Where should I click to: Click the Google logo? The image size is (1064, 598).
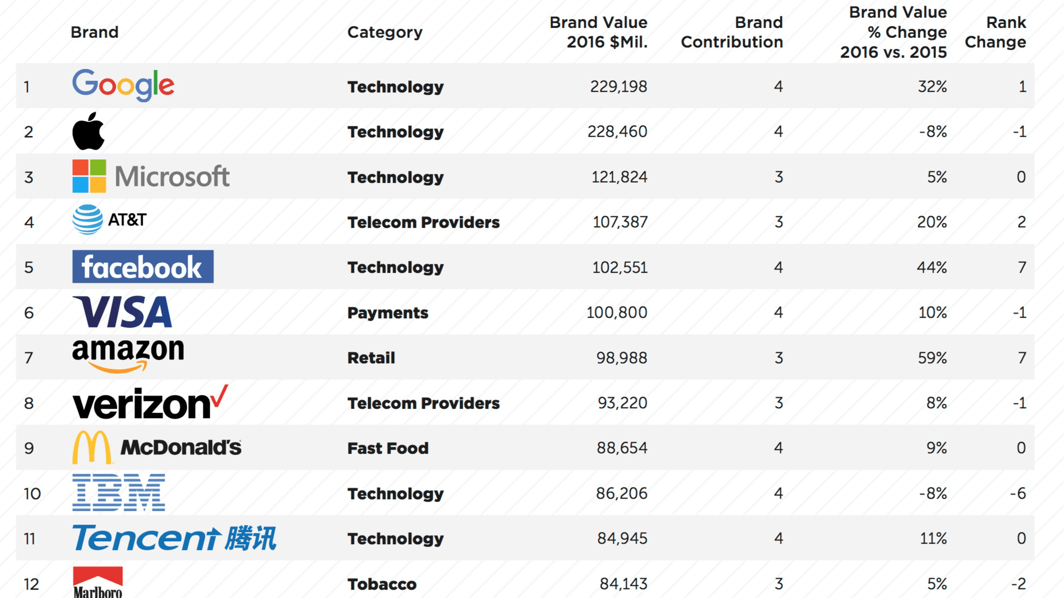123,85
